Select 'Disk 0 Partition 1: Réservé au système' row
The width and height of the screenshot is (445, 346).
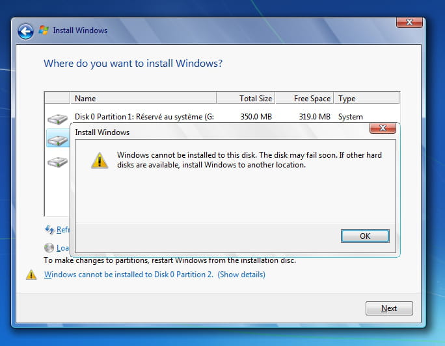222,117
